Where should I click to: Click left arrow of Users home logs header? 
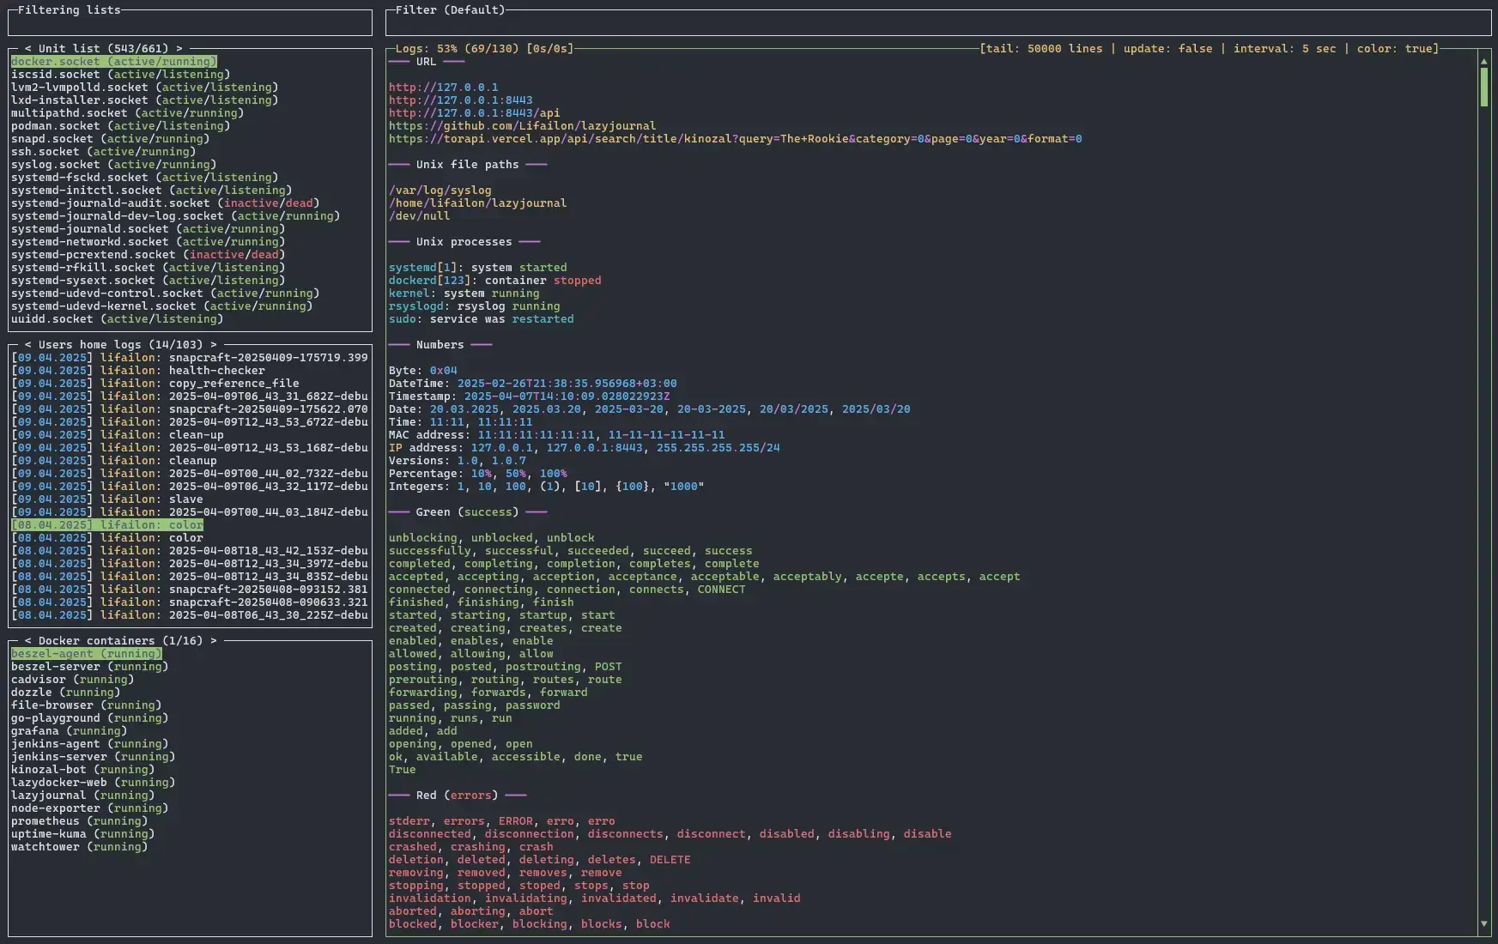(28, 345)
